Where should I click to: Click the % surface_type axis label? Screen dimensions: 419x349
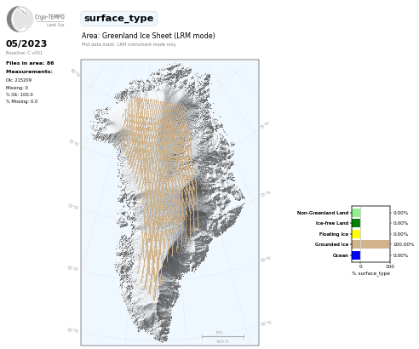370,273
